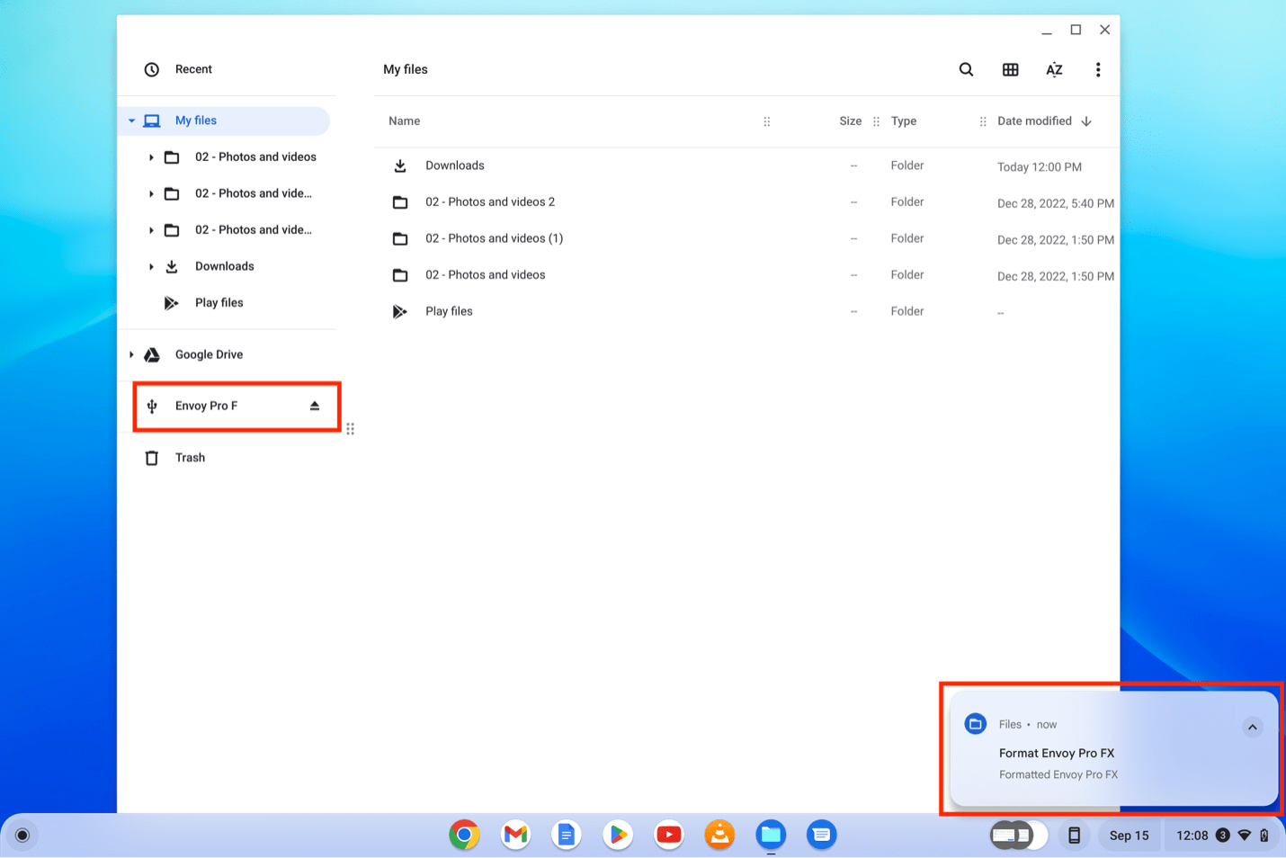Select Play files in the sidebar
1286x858 pixels.
coord(219,303)
